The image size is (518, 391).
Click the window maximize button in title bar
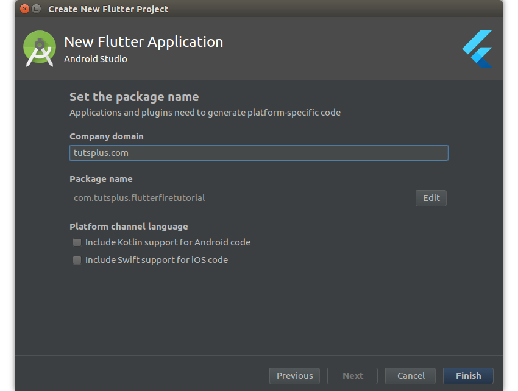tap(37, 9)
